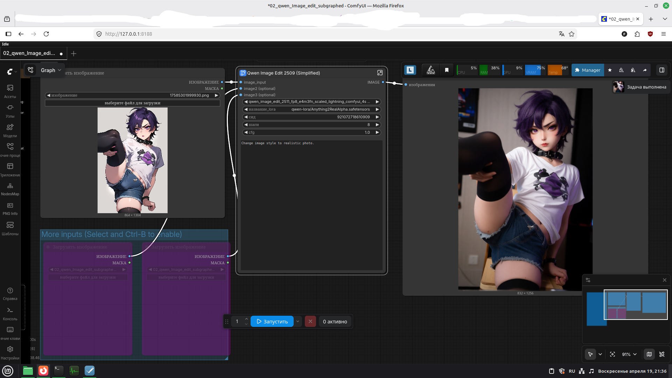
Task: Add a new workflow tab
Action: click(x=73, y=54)
